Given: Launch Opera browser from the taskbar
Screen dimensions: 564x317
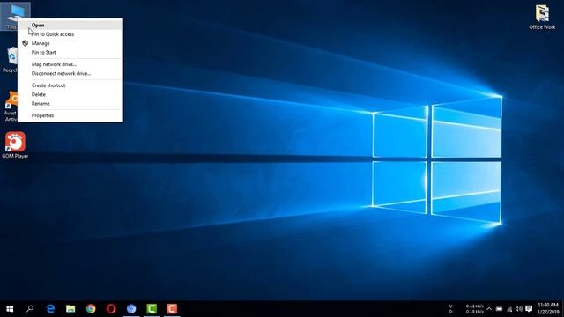Looking at the screenshot, I should point(111,309).
